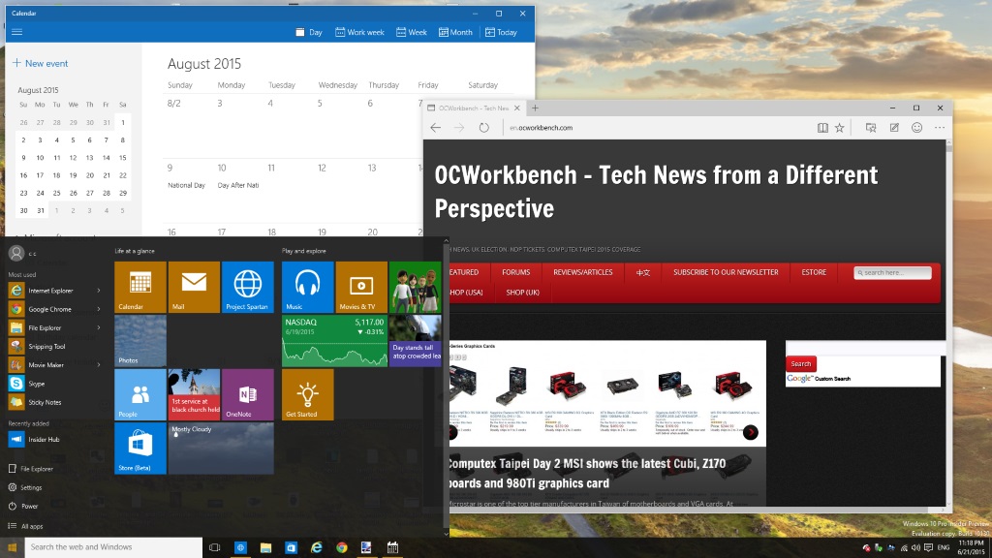
Task: Create a New event in Calendar
Action: pos(40,63)
